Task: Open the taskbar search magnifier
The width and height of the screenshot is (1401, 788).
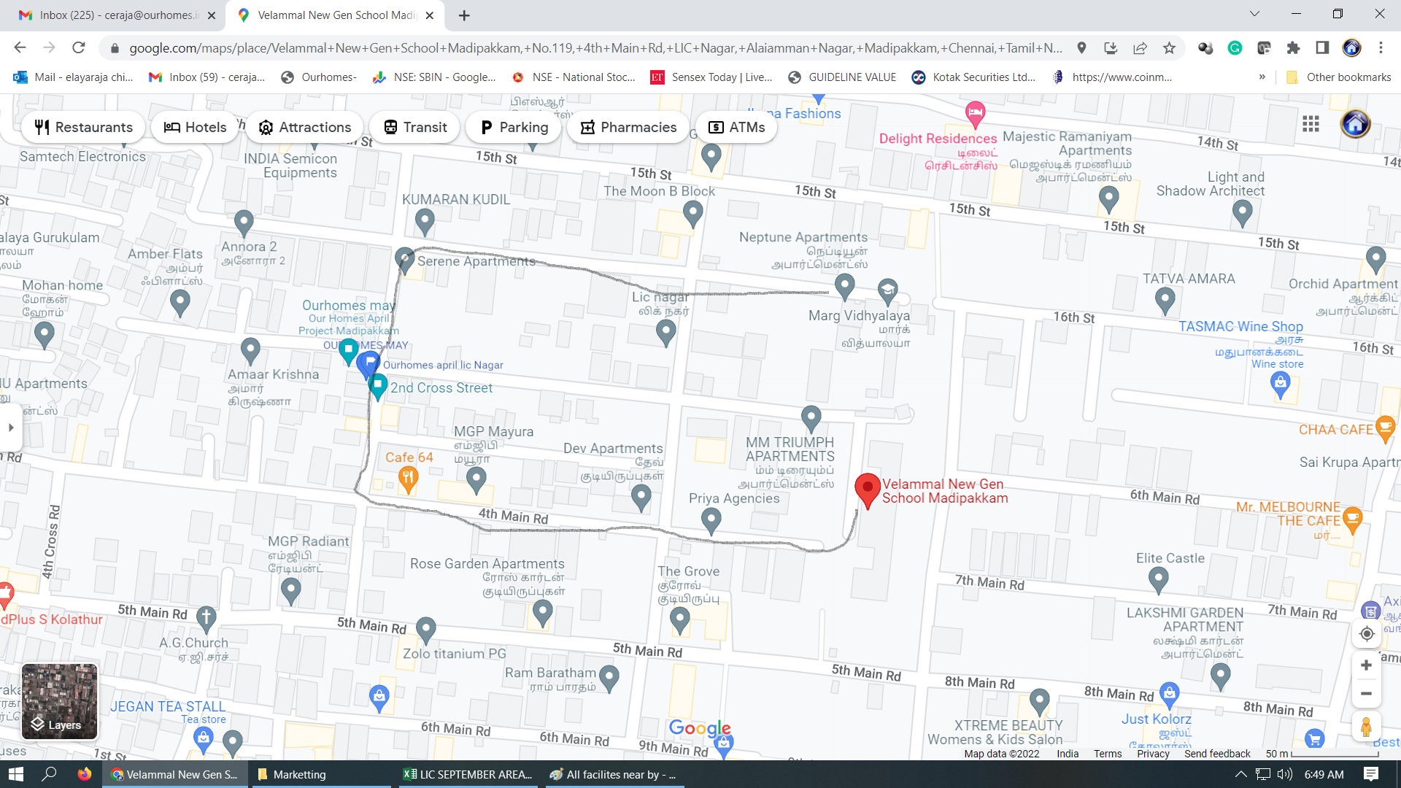Action: point(49,774)
